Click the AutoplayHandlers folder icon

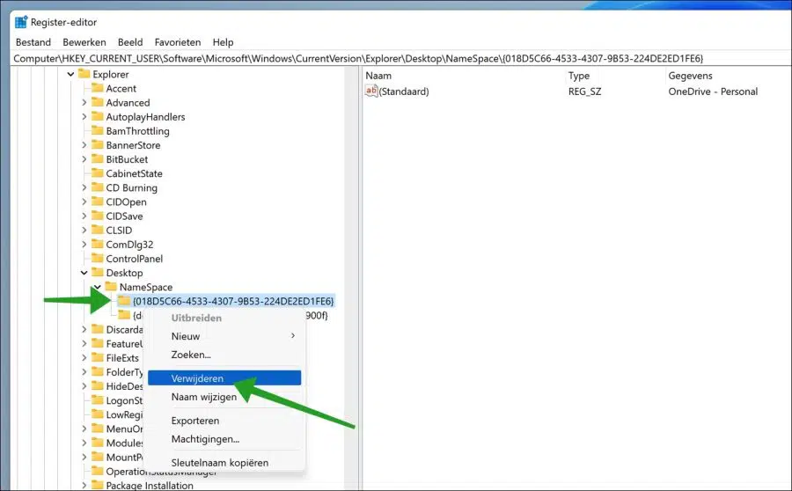[98, 116]
